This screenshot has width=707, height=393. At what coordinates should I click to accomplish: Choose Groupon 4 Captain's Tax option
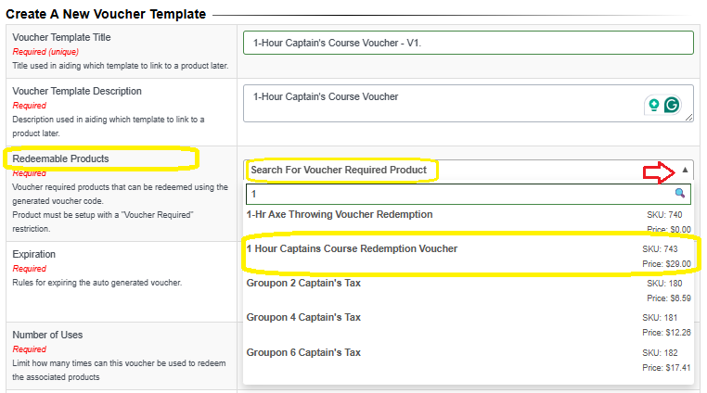click(x=468, y=324)
